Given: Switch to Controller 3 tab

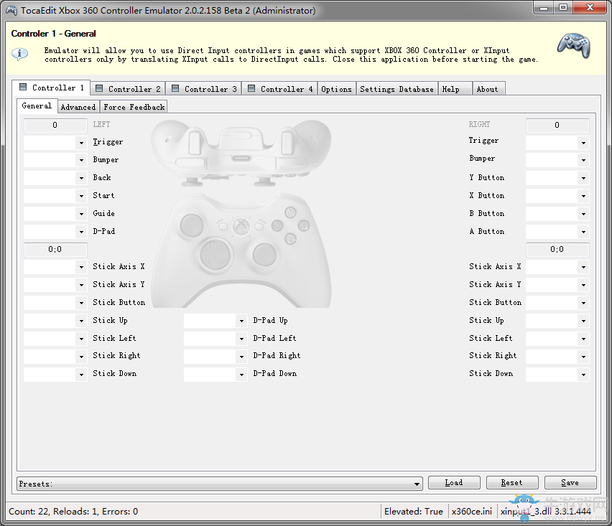Looking at the screenshot, I should click(x=204, y=89).
